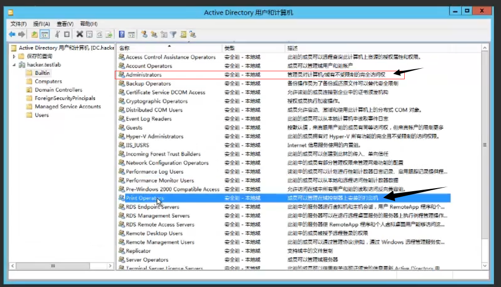Viewport: 501px width, 287px height.
Task: Click the folder icon beside Computers
Action: coord(30,81)
